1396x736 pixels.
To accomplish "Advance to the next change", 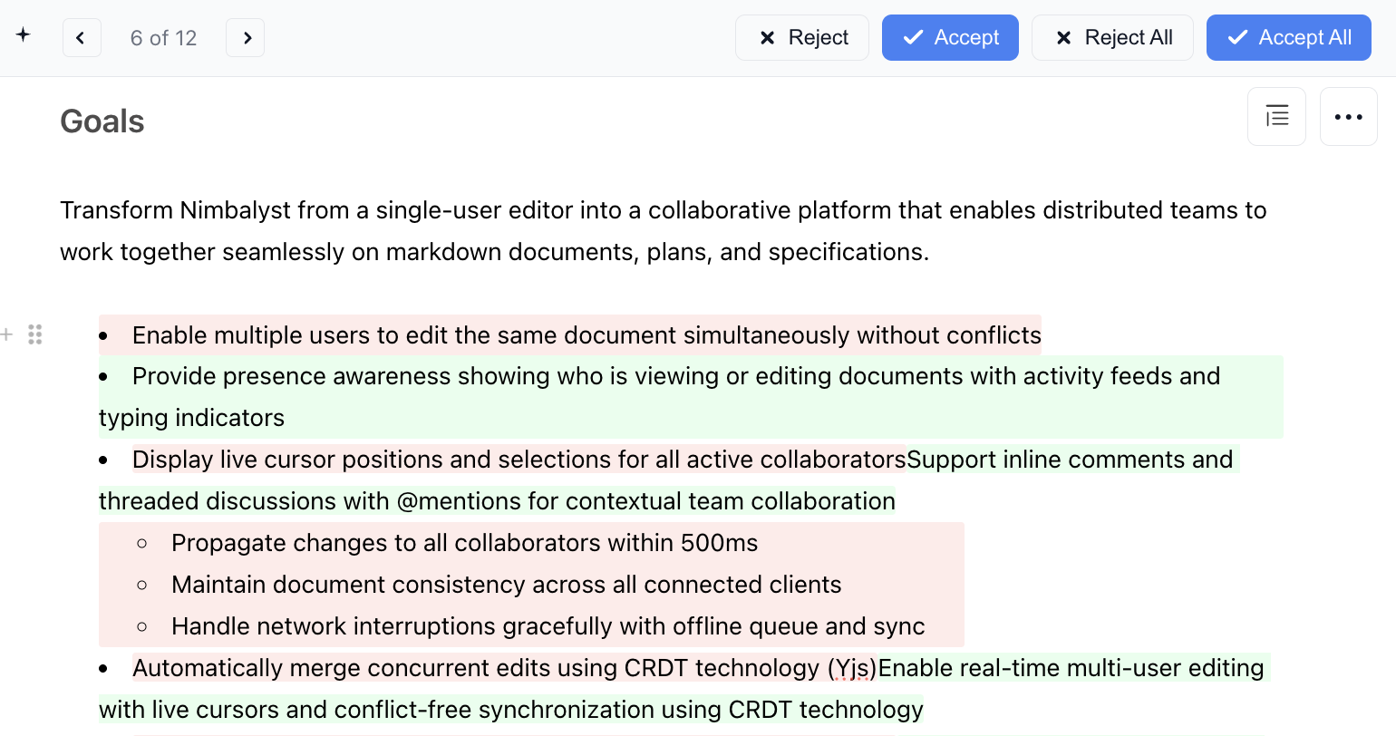I will pos(246,38).
